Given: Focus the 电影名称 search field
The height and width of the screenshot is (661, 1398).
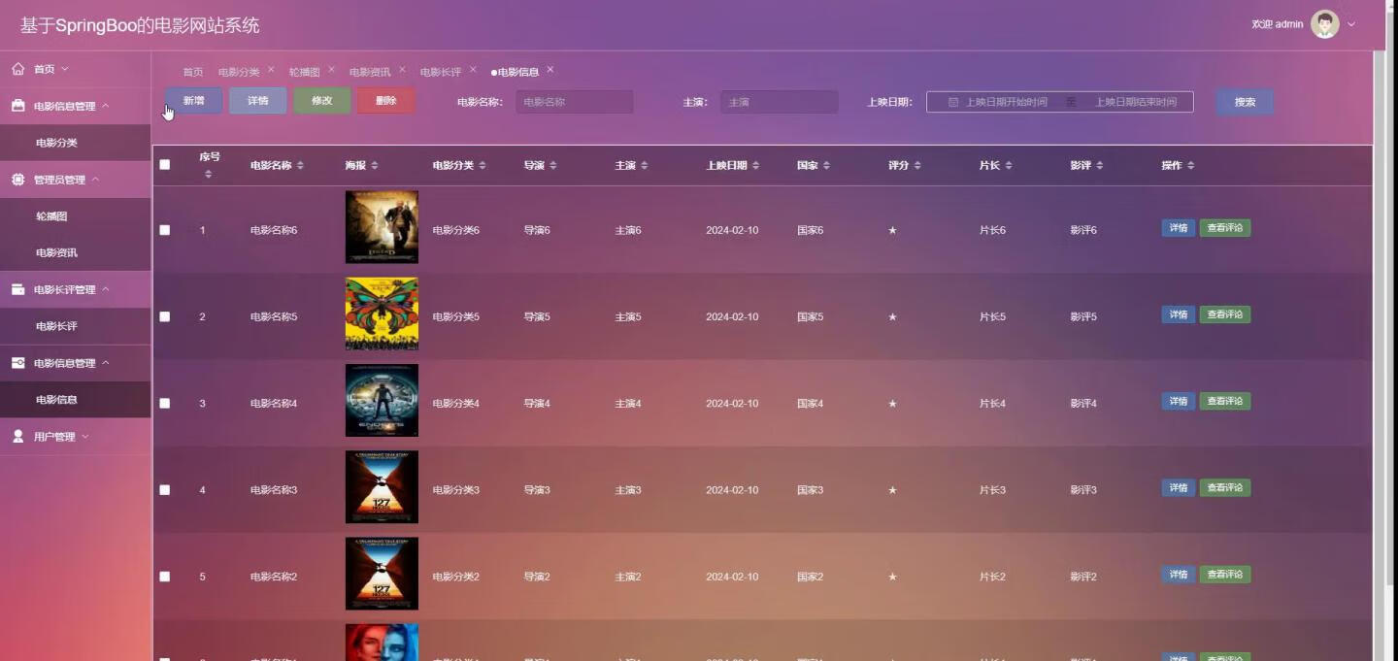Looking at the screenshot, I should [x=574, y=102].
